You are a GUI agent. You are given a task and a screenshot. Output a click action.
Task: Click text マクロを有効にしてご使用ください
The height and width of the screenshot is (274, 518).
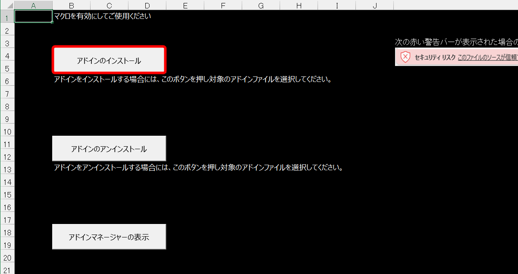click(102, 16)
